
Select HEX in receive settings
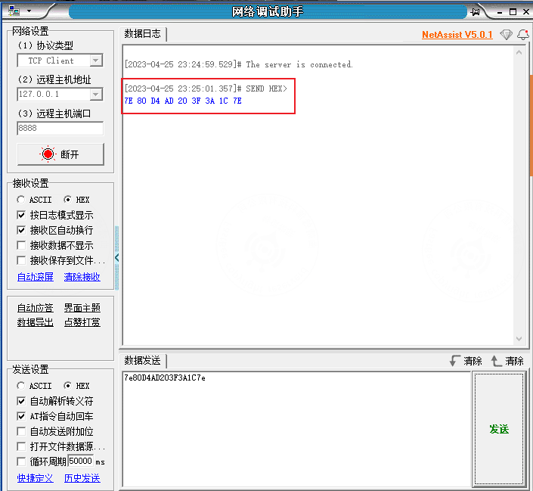(x=76, y=200)
